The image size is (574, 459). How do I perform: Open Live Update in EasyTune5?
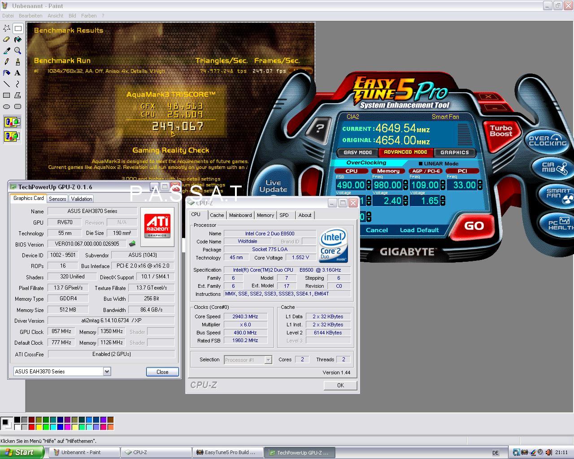tap(273, 186)
